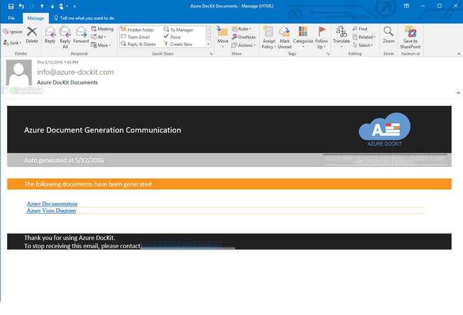Click sender address info@azure-dockit.com
This screenshot has width=463, height=315.
[75, 72]
